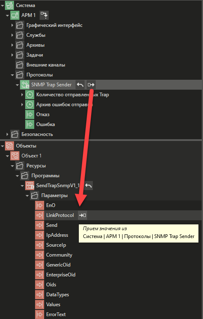Click the green Система root icon
This screenshot has height=319, width=203.
9,5
